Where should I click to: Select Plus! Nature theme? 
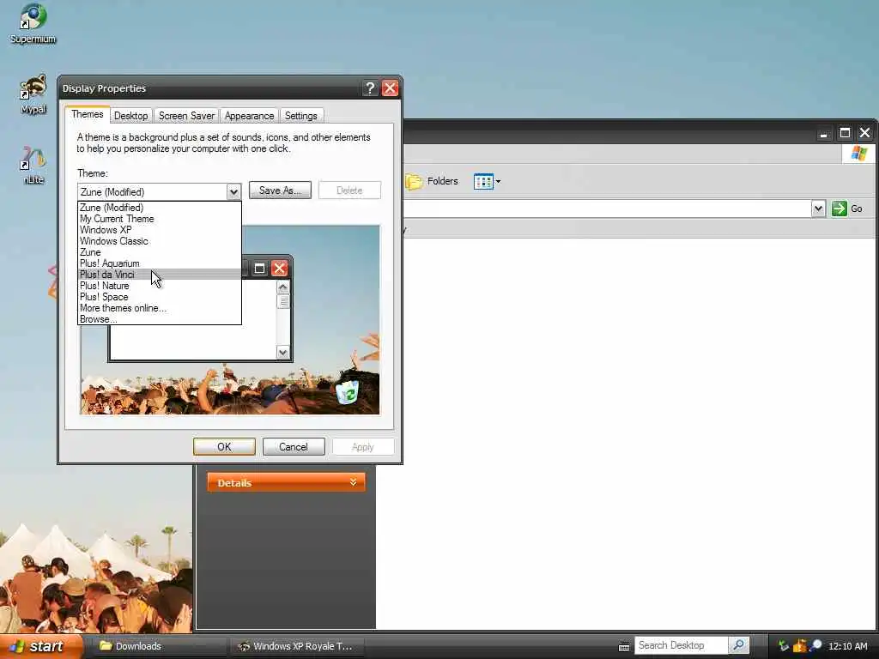click(159, 286)
